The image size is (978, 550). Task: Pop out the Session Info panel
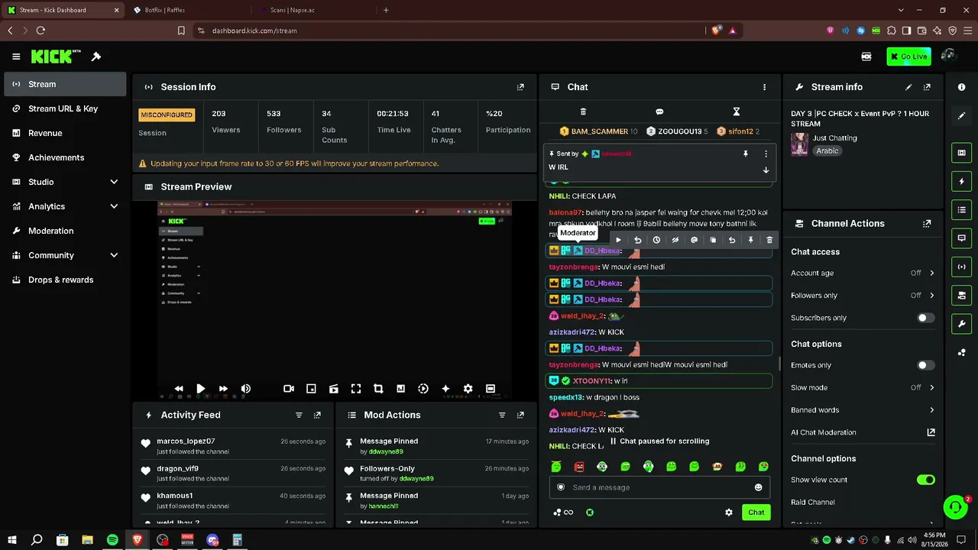[x=520, y=87]
